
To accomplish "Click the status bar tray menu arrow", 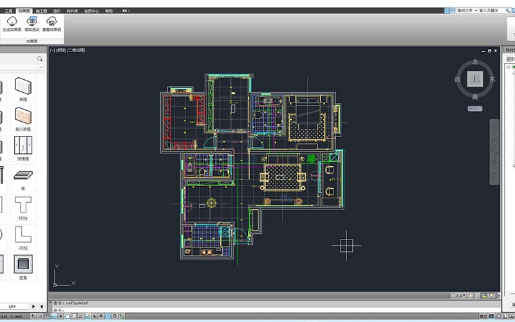I will [x=499, y=296].
